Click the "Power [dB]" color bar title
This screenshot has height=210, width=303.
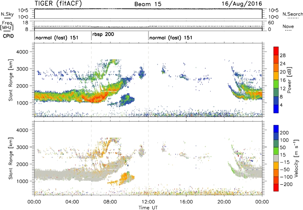coord(289,80)
